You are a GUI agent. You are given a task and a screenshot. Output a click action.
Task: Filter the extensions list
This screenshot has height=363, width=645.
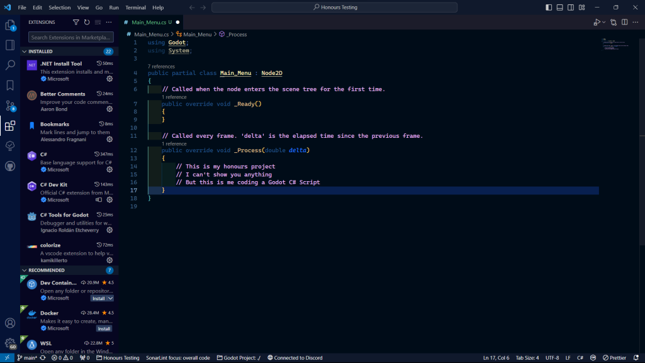click(x=76, y=22)
